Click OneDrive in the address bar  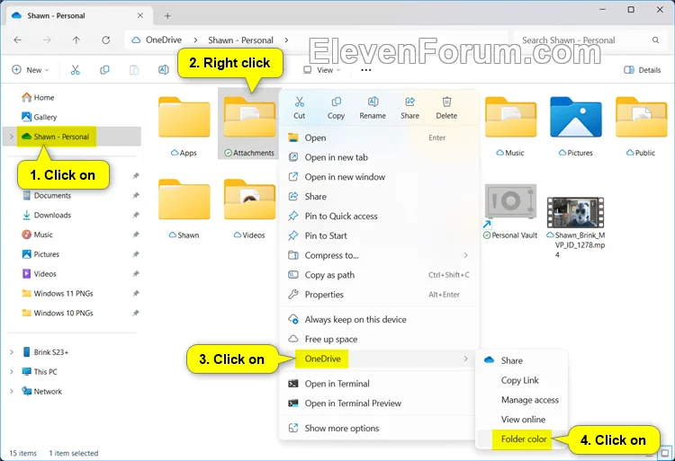pyautogui.click(x=164, y=40)
